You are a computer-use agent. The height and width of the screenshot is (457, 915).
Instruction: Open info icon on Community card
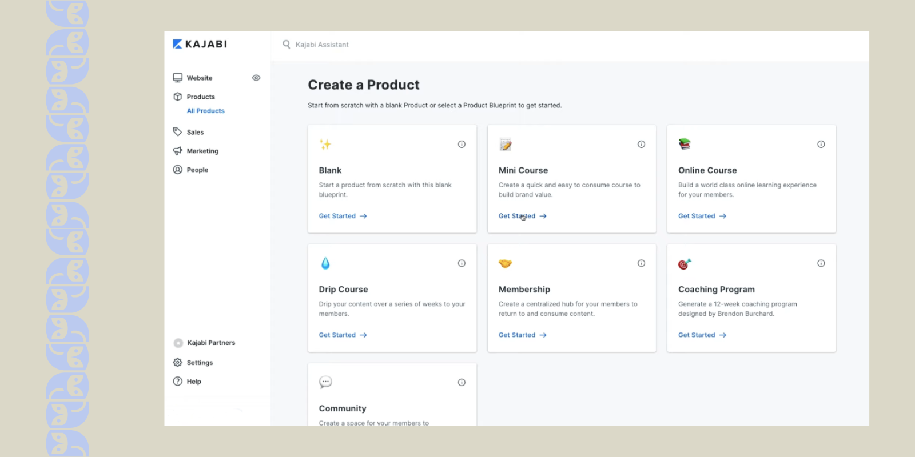(462, 382)
